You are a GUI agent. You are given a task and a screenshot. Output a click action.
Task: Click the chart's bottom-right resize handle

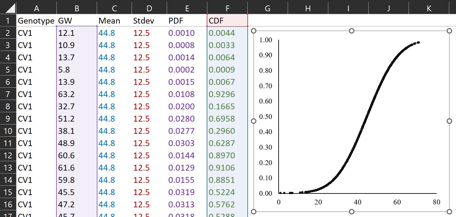450,212
